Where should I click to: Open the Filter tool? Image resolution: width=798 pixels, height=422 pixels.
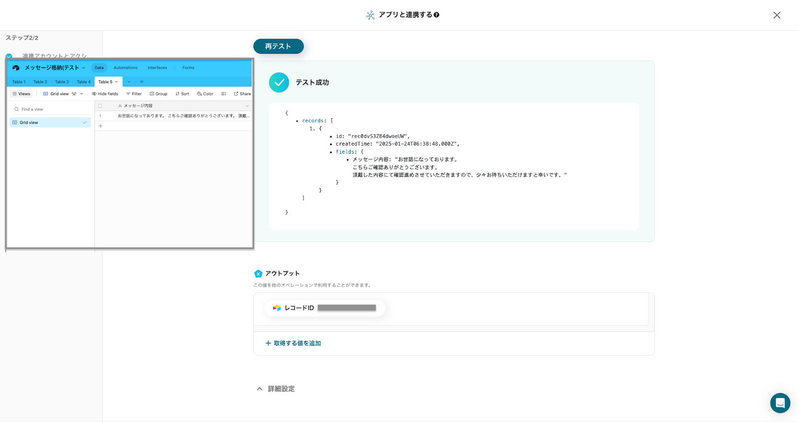coord(134,94)
